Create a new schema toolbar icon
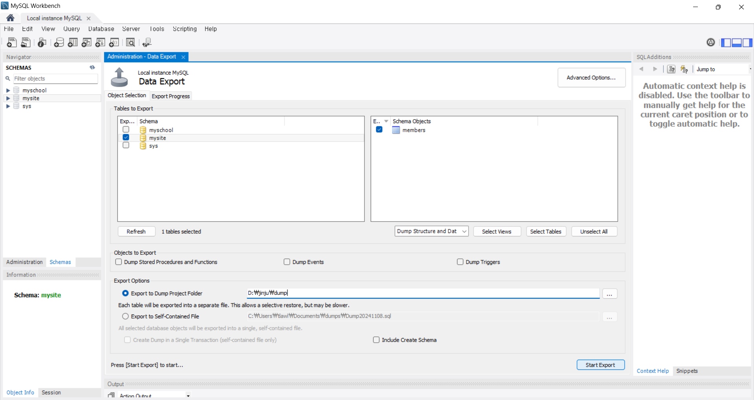 coord(59,42)
